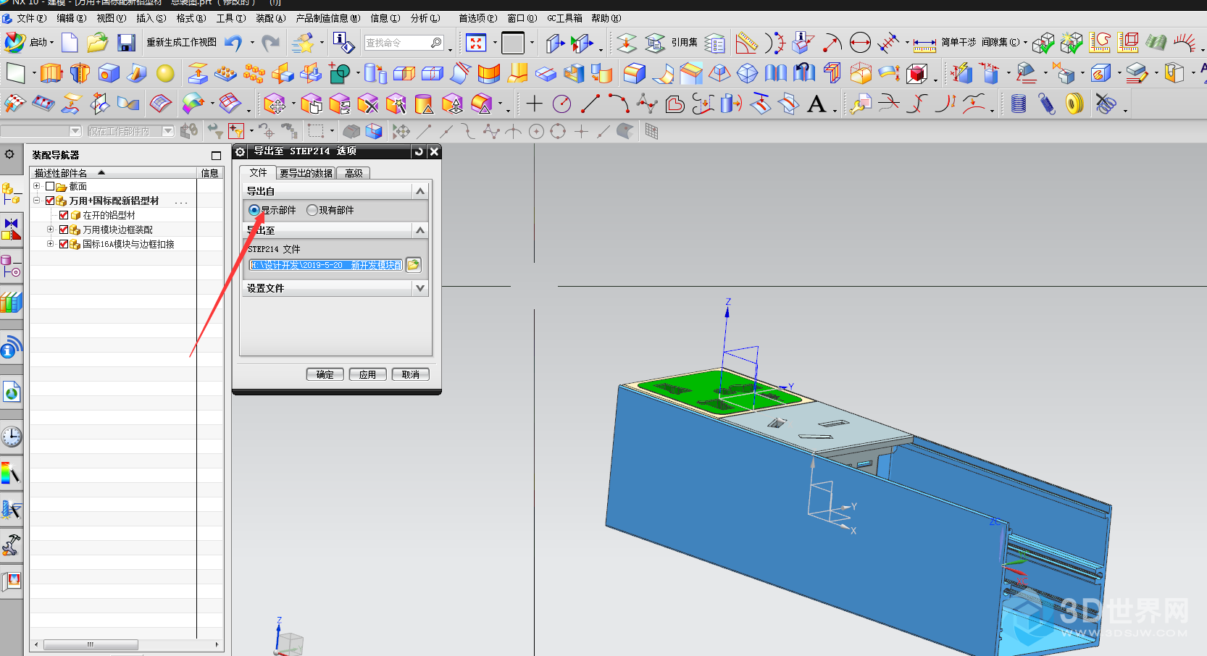1207x656 pixels.
Task: Click the 取消 button
Action: (411, 374)
